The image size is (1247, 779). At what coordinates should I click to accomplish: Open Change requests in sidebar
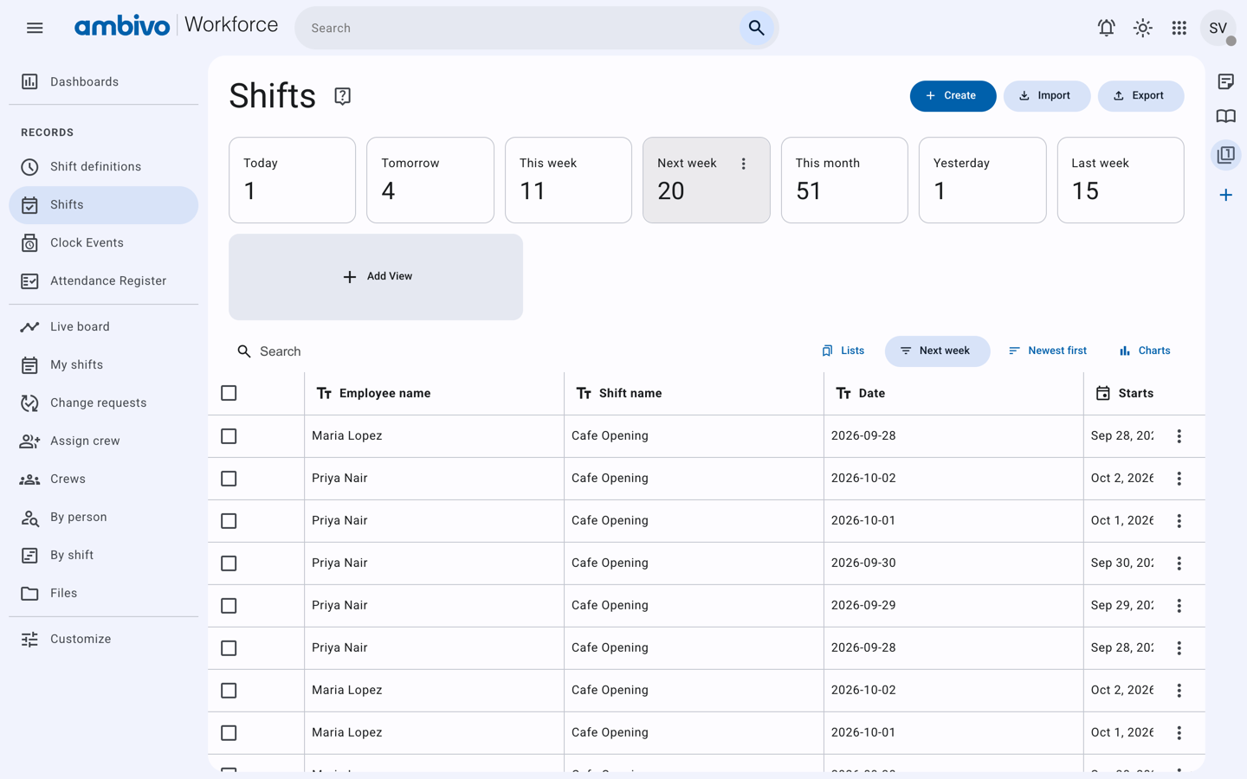[104, 403]
